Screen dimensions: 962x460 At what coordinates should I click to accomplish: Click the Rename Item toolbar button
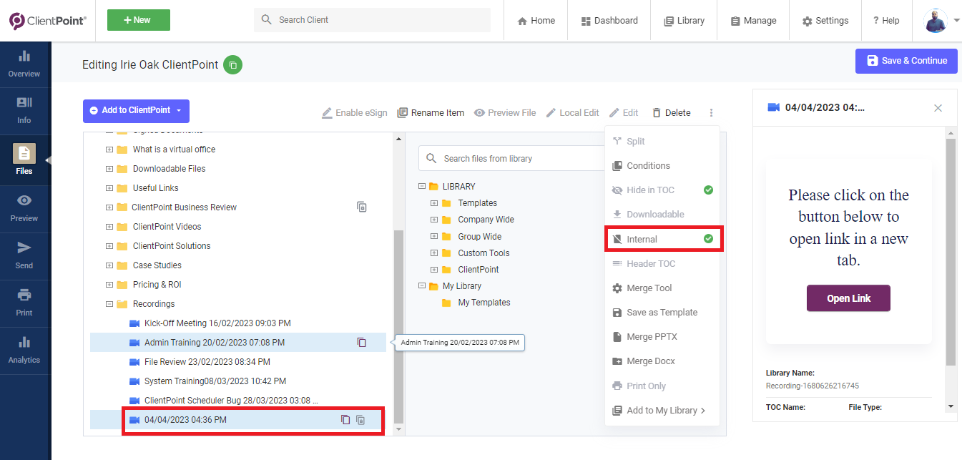tap(431, 112)
